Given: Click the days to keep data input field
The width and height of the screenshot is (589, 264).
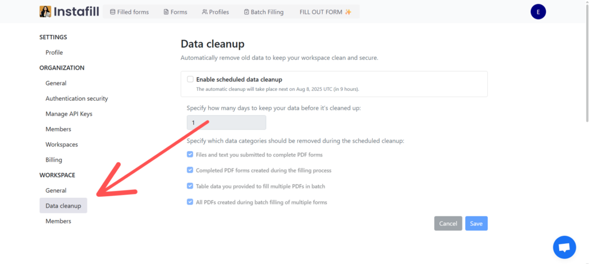Looking at the screenshot, I should point(227,123).
